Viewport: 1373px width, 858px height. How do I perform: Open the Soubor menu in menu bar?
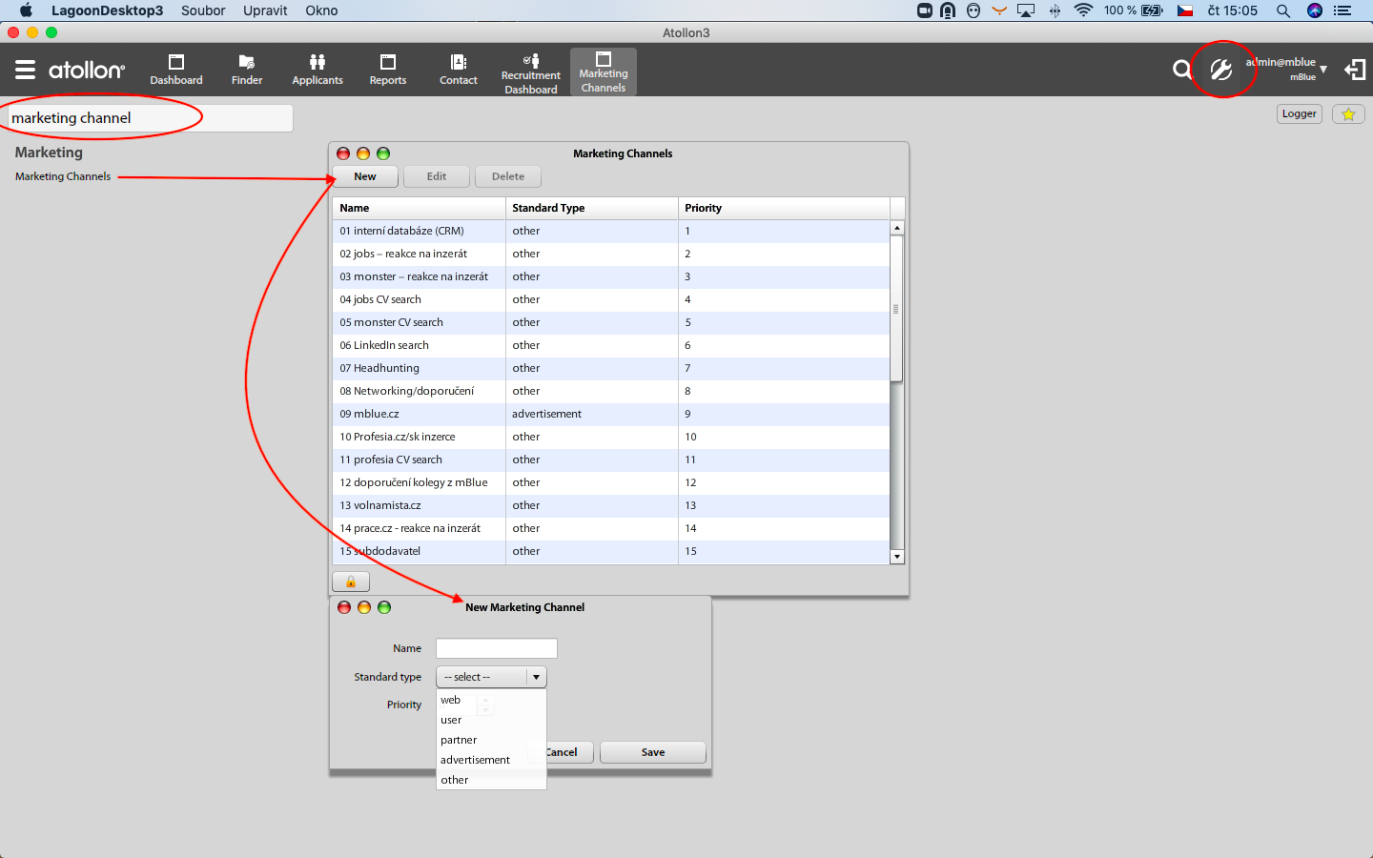(203, 10)
